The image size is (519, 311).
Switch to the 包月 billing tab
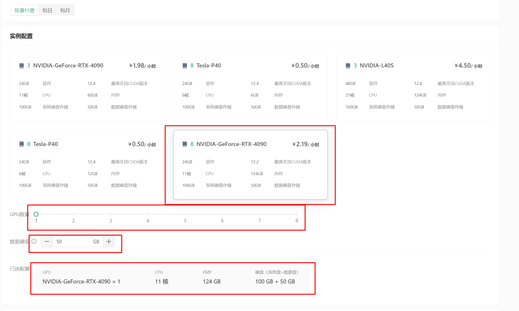click(x=65, y=10)
